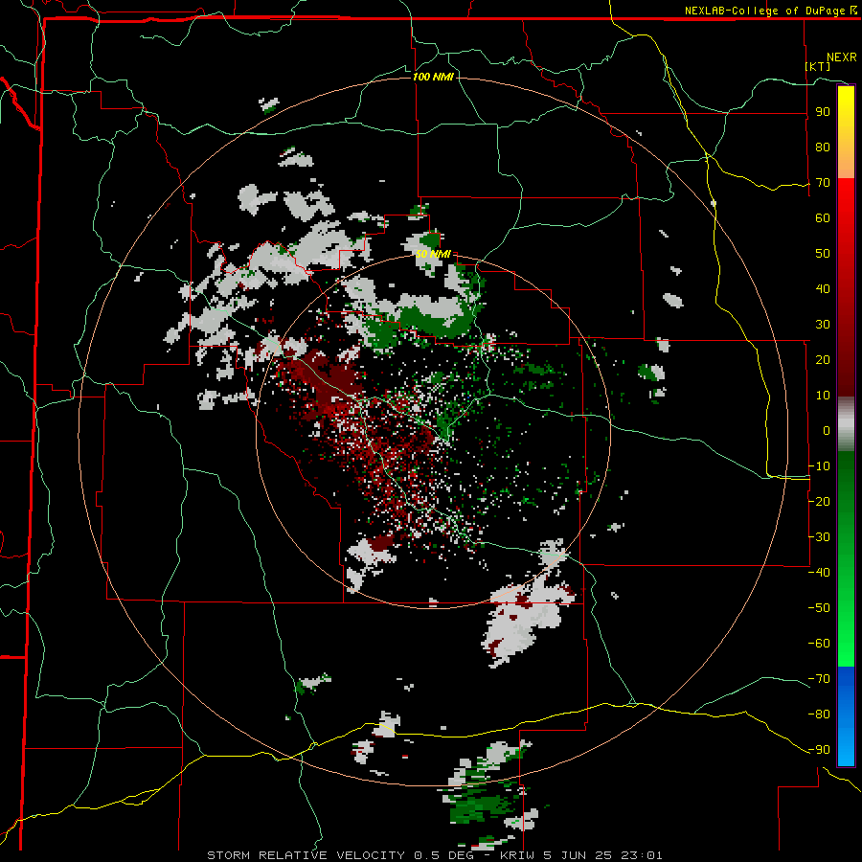Click the gray near-zero segment of the color bar
This screenshot has height=862, width=862.
[x=846, y=424]
